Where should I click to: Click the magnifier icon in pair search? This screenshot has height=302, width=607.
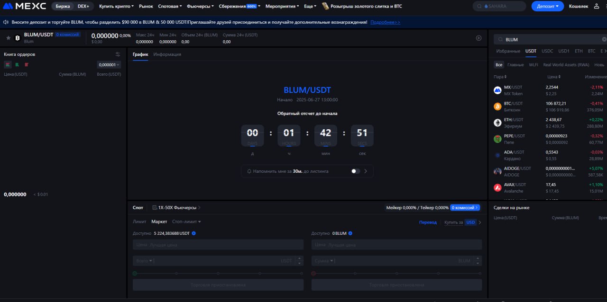tap(500, 40)
